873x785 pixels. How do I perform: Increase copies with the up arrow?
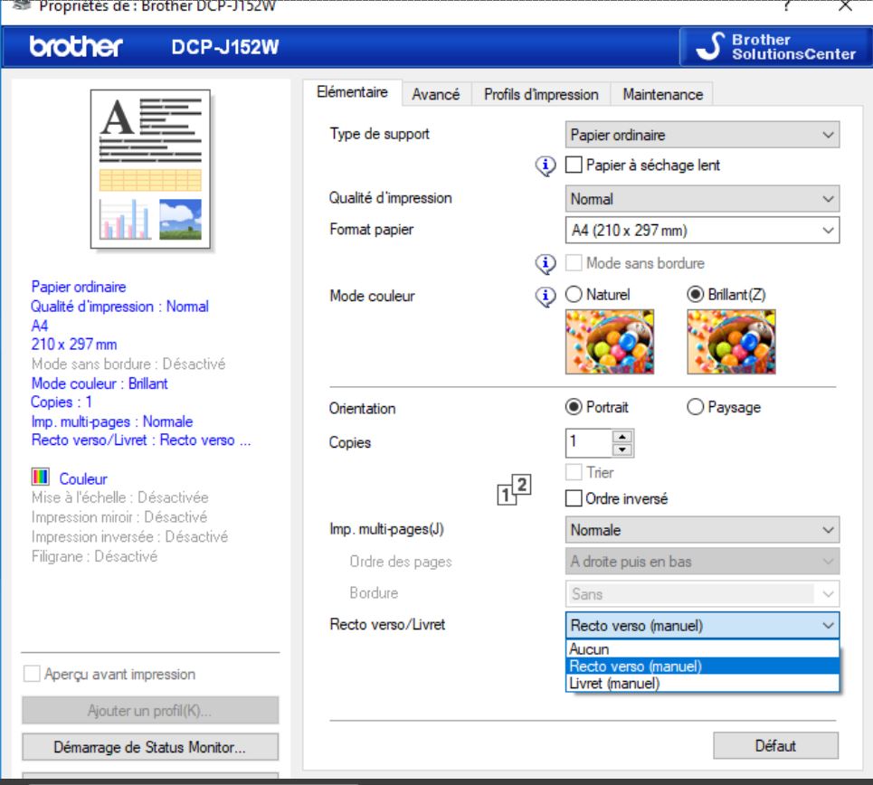(622, 437)
